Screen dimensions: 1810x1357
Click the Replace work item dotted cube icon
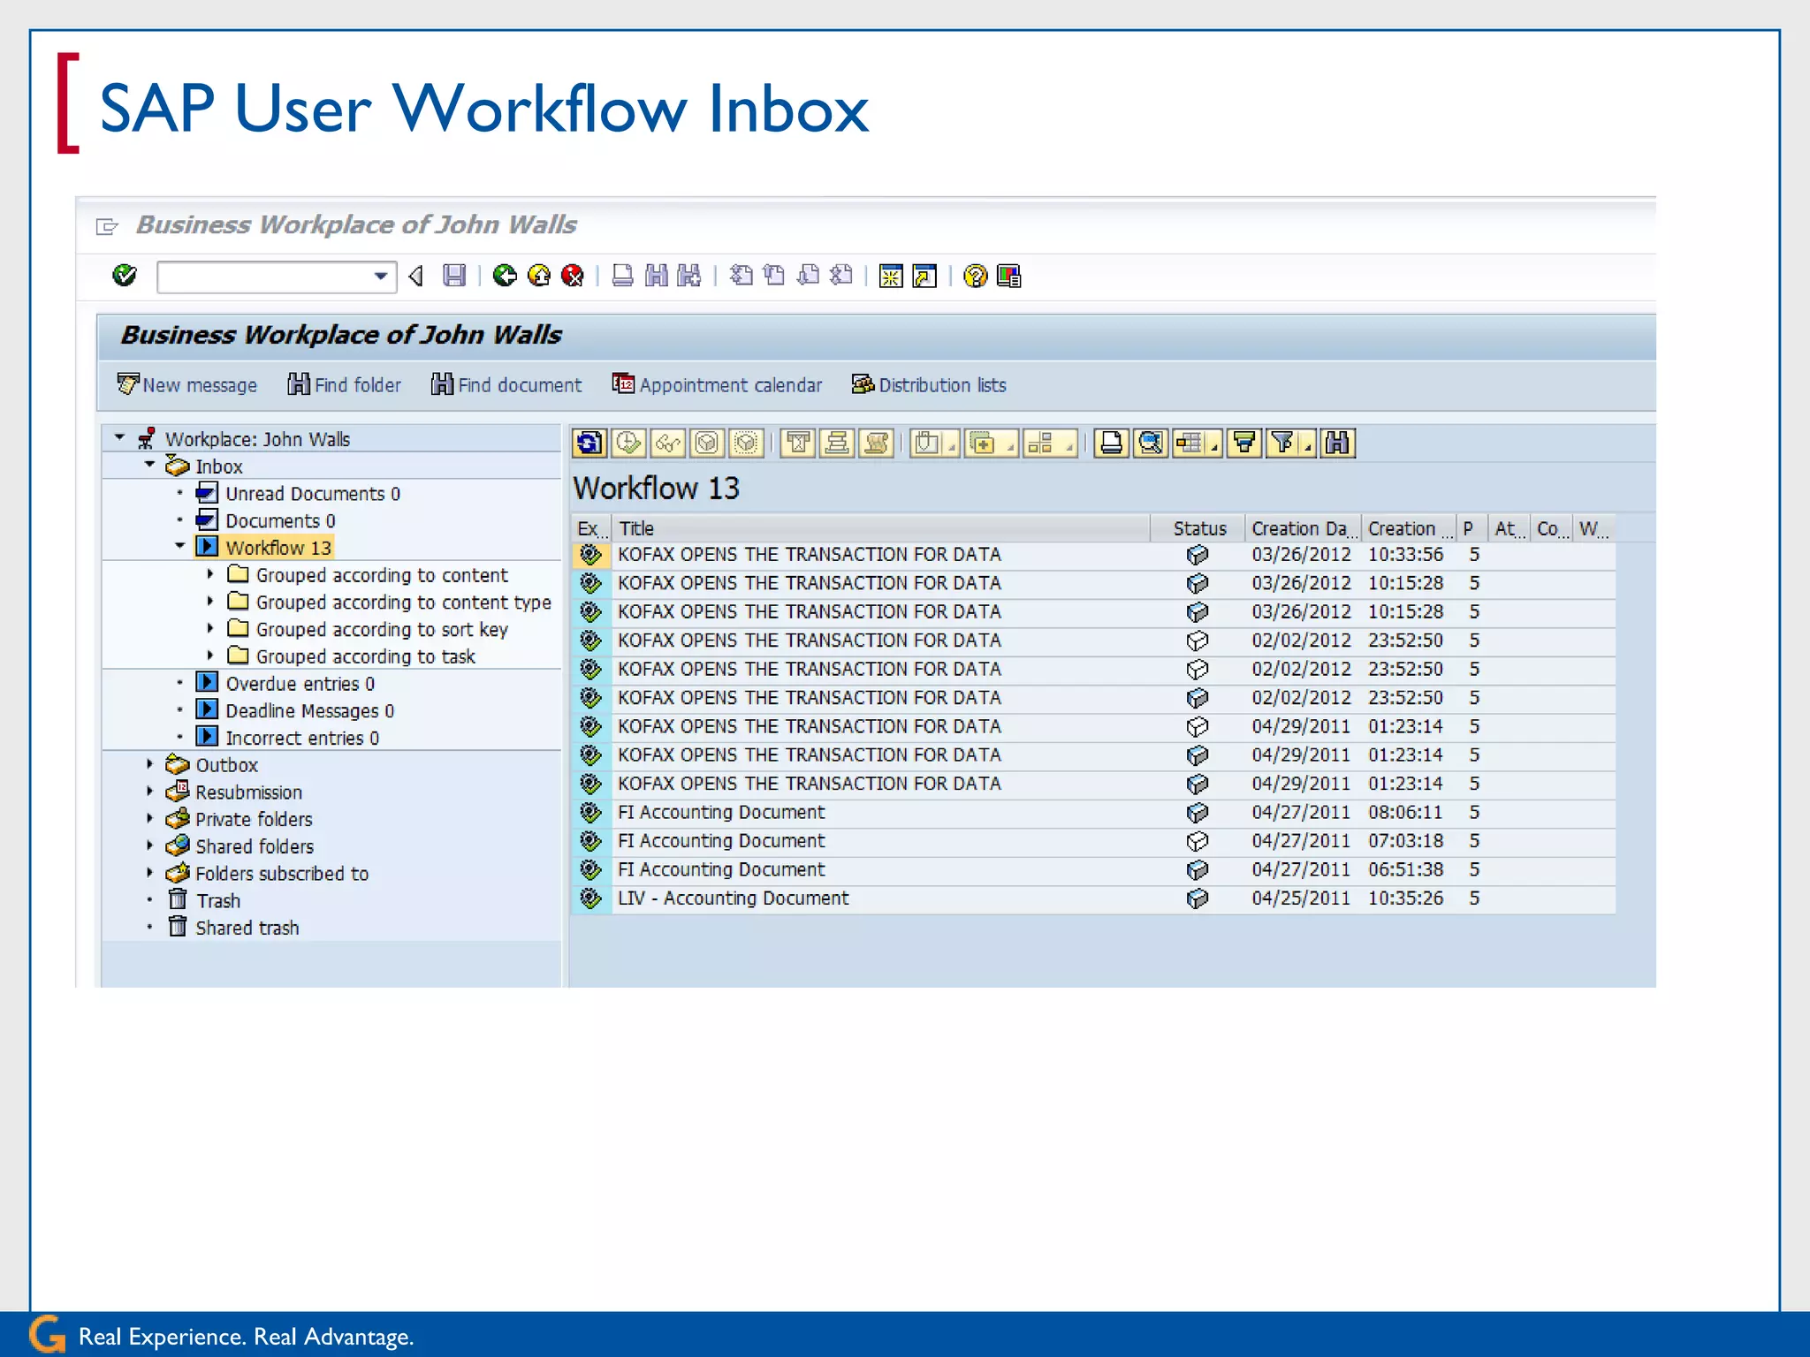(747, 443)
